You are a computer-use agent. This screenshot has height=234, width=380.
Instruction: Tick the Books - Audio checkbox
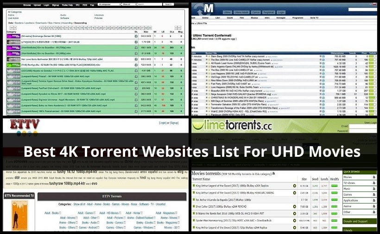[98, 222]
